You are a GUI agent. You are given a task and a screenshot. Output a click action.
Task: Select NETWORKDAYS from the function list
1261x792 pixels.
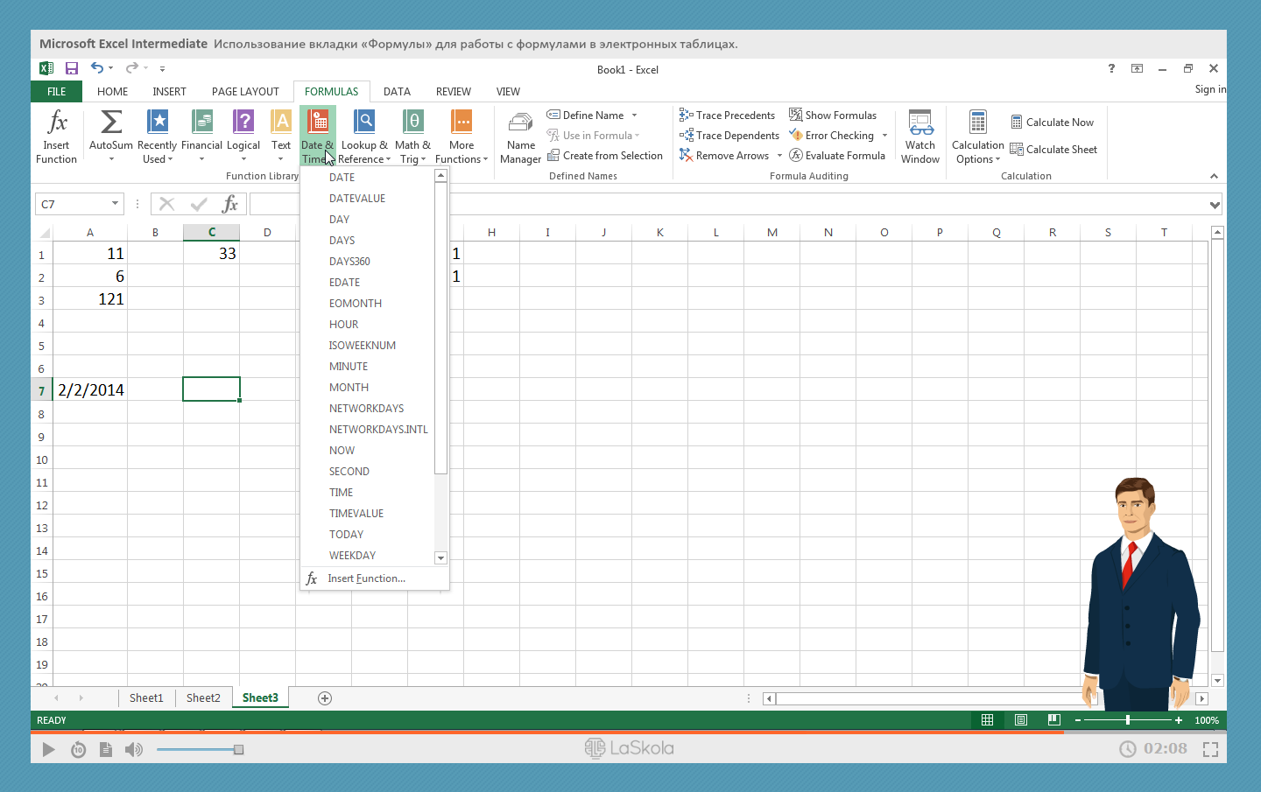366,409
